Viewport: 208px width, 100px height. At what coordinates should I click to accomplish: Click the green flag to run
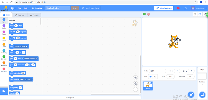coord(144,14)
